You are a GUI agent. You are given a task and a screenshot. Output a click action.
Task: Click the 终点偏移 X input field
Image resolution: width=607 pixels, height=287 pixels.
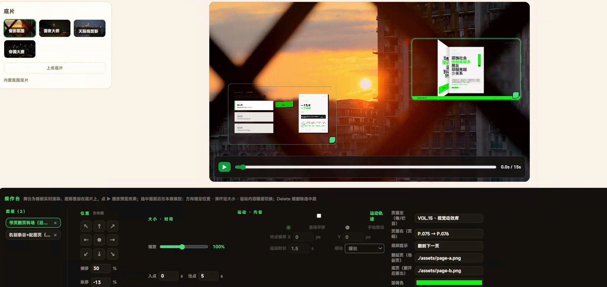point(303,237)
